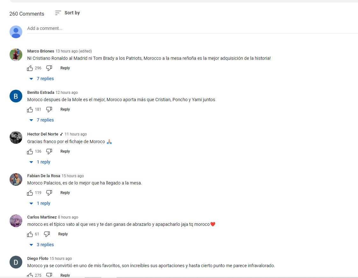Reply to Marco Briones' comment
The height and width of the screenshot is (278, 358).
pos(65,68)
